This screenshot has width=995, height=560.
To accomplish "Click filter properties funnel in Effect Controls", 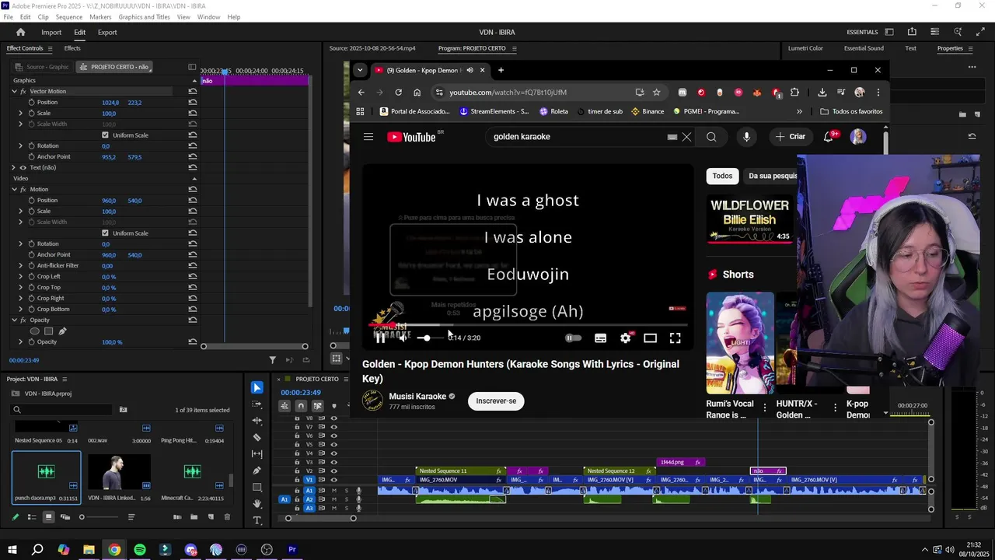I will click(272, 360).
